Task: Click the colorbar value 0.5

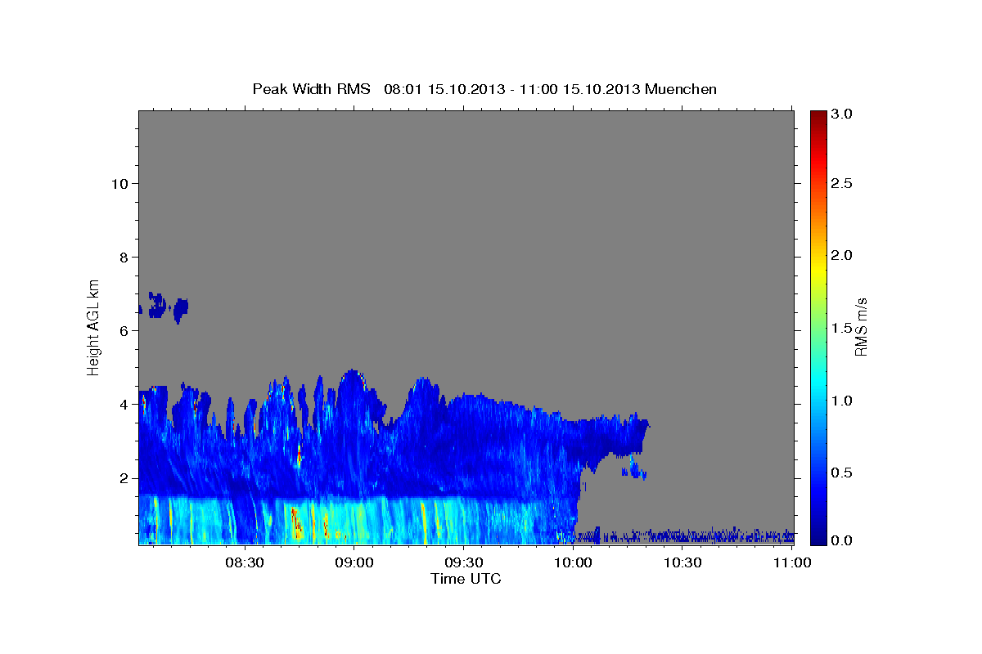Action: tap(842, 473)
